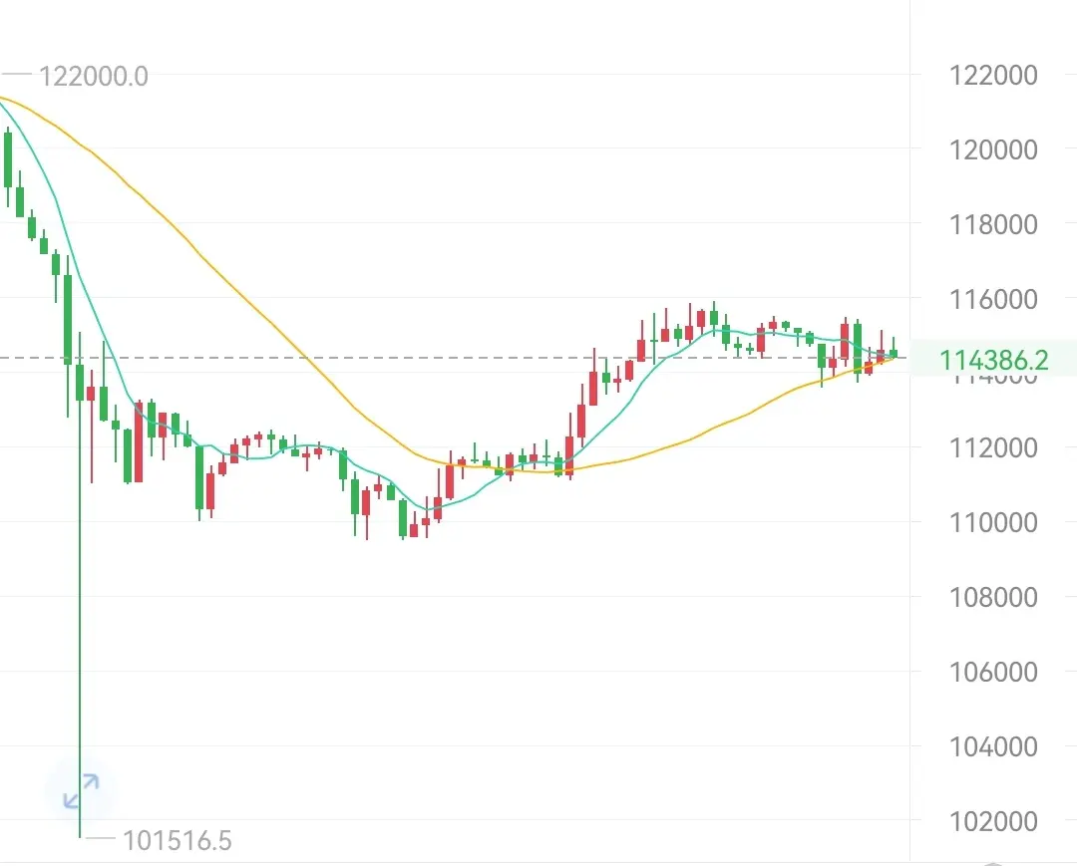Tap the 108000 price axis label
The image size is (1077, 866).
993,598
